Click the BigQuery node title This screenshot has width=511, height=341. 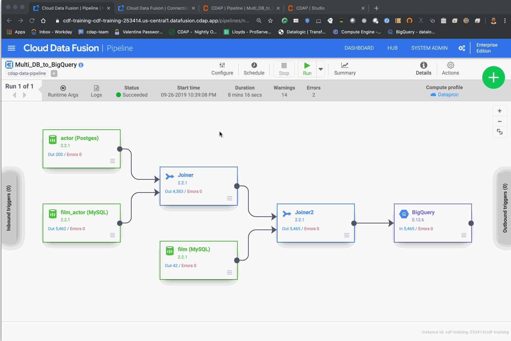click(x=423, y=212)
